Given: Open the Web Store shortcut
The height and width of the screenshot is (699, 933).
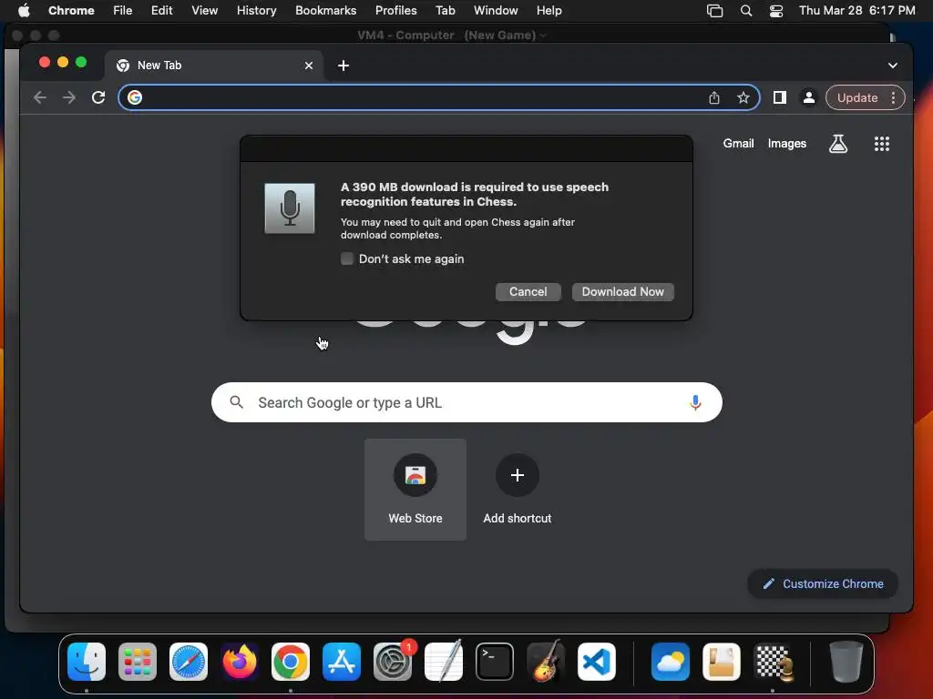Looking at the screenshot, I should coord(415,489).
